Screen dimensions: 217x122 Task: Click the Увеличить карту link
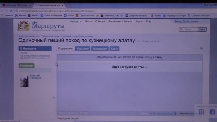[187, 114]
